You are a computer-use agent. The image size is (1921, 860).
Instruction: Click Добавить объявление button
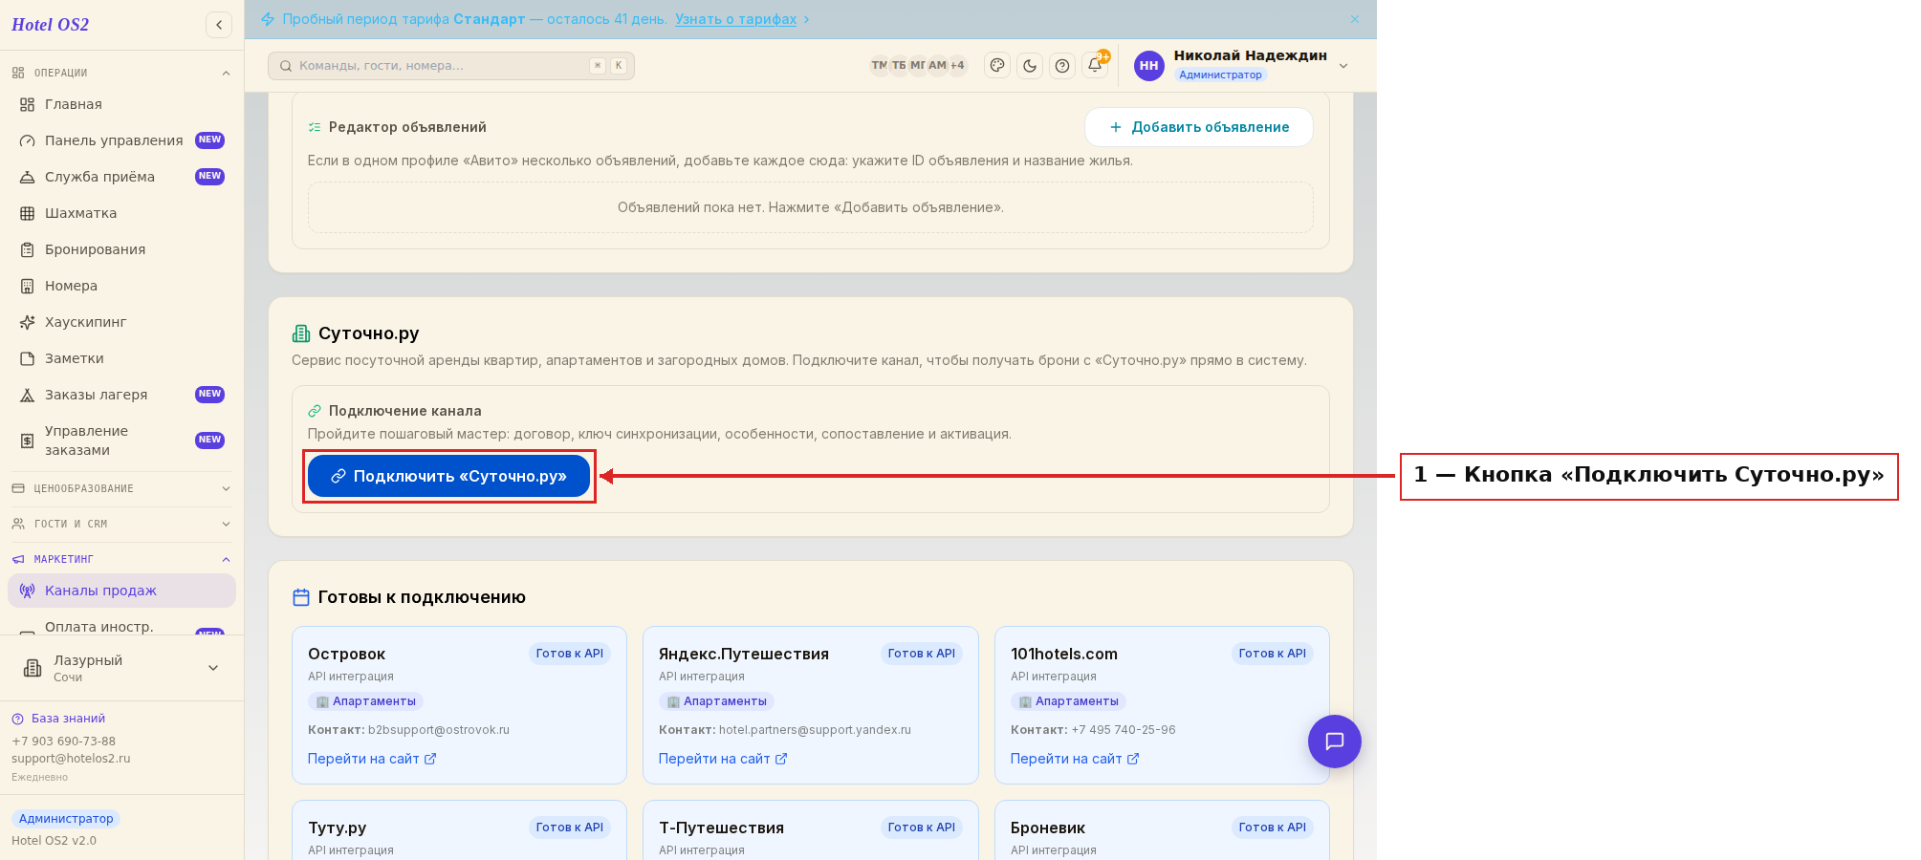point(1199,127)
